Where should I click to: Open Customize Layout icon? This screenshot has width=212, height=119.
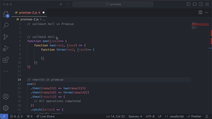click(207, 4)
